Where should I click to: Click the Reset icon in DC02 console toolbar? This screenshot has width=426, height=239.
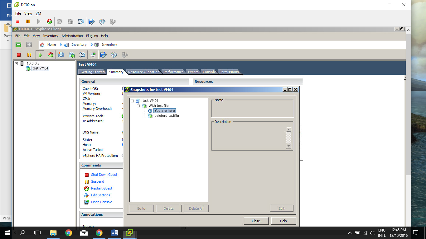click(x=49, y=21)
